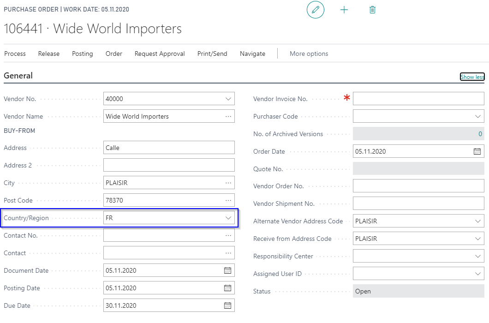Open the Release menu
Viewport: 489px width, 323px height.
coord(48,54)
